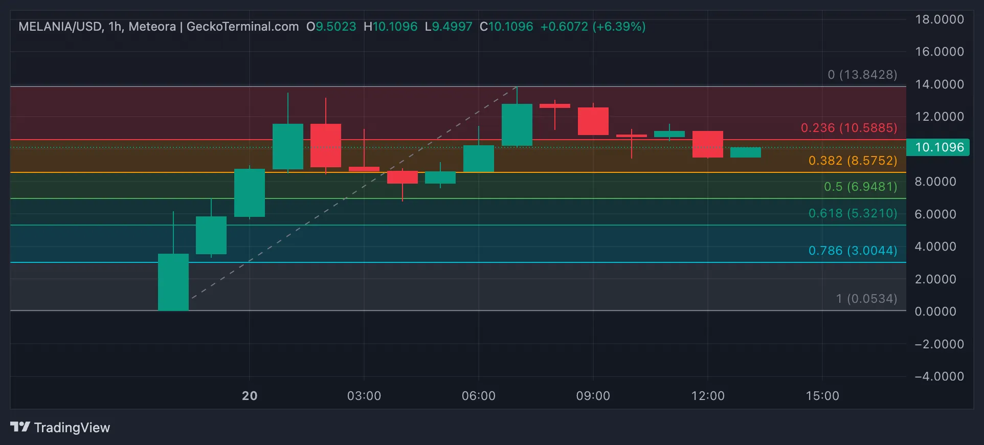Image resolution: width=984 pixels, height=445 pixels.
Task: Select the 0.786 (3.0044) Fibonacci label
Action: click(x=853, y=251)
